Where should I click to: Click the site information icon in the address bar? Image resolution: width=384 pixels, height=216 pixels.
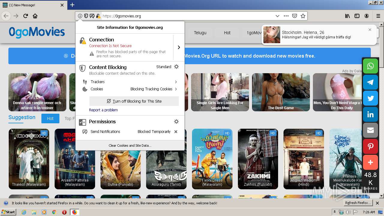tap(80, 16)
